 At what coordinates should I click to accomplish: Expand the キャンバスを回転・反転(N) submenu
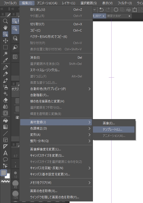coord(56,168)
